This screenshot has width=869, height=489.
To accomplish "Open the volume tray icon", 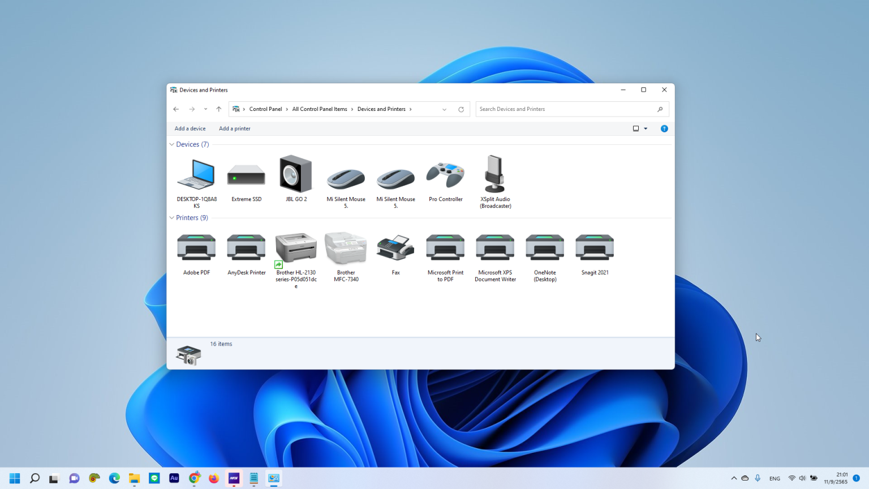I will click(x=802, y=478).
